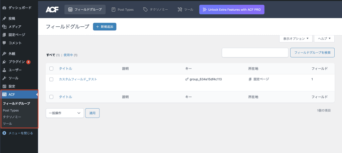Expand the ヘルプ help panel
Image resolution: width=342 pixels, height=153 pixels.
pos(324,39)
